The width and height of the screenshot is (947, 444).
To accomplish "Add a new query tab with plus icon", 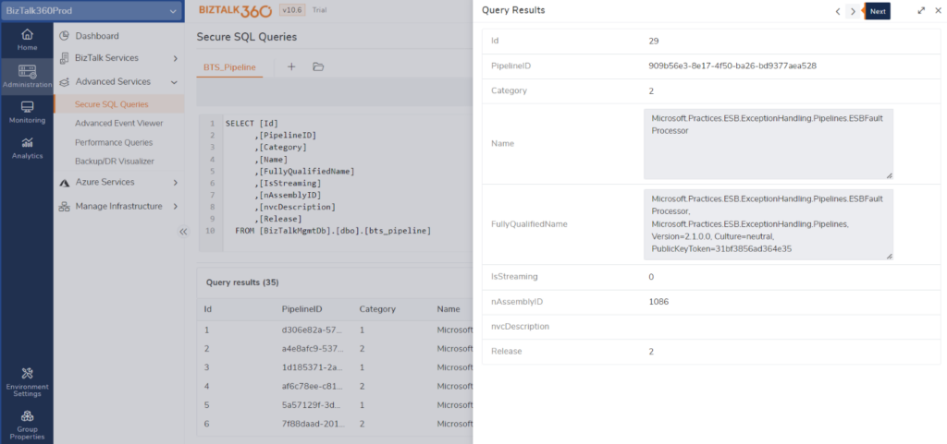I will click(x=291, y=66).
